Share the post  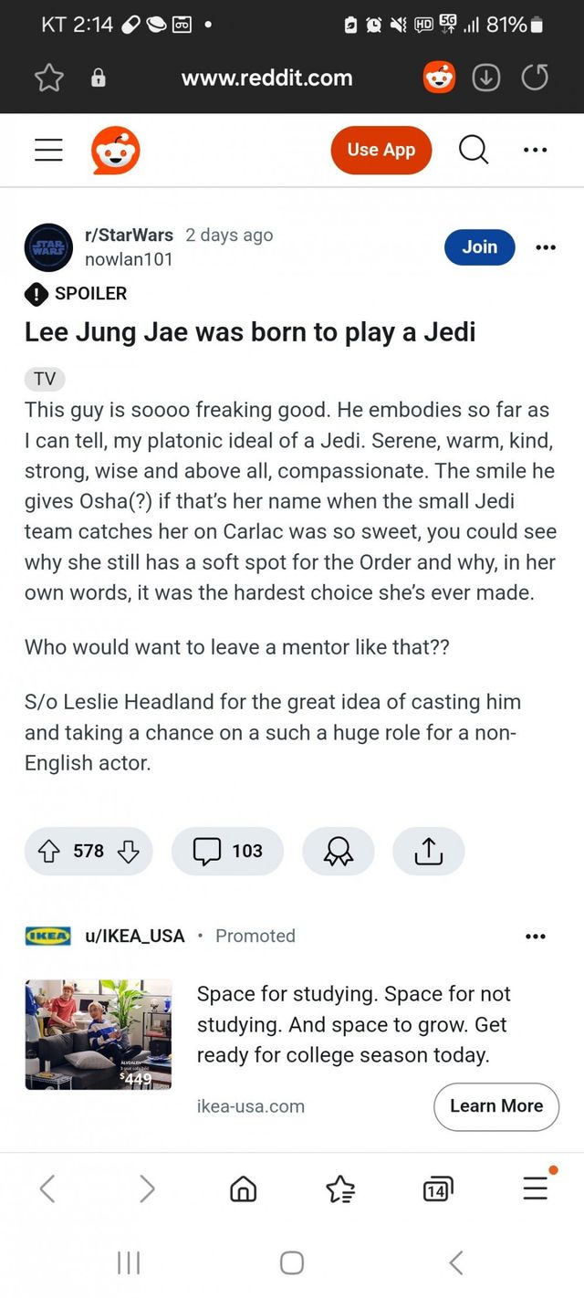pos(428,851)
